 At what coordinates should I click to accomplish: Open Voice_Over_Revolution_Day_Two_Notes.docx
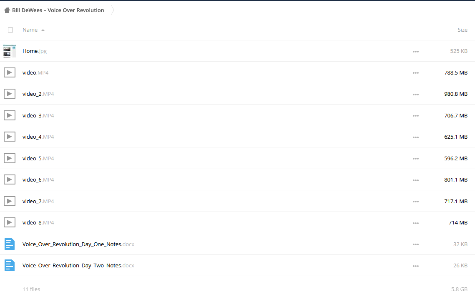tap(78, 265)
